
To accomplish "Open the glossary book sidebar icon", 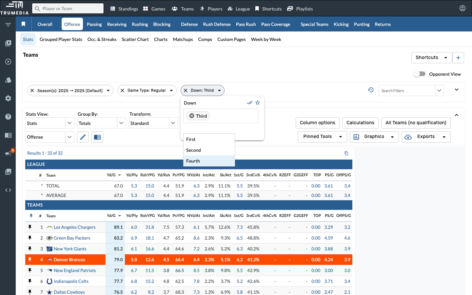I will click(8, 135).
